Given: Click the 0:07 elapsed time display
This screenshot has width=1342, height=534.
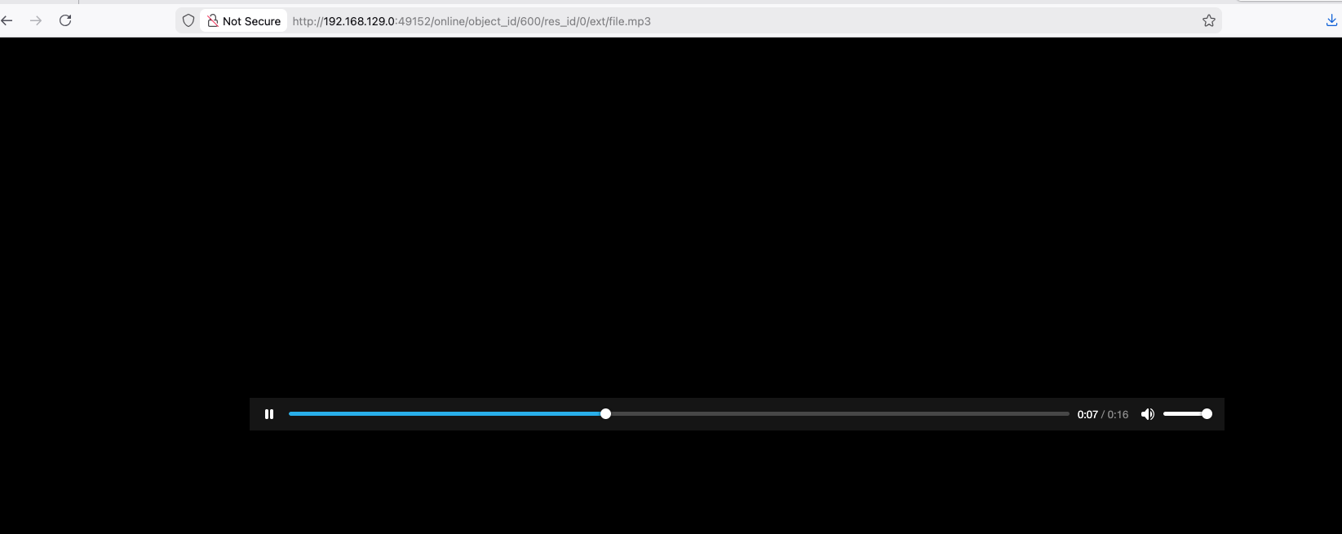Looking at the screenshot, I should tap(1087, 415).
